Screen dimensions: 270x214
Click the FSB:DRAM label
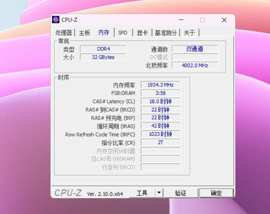[x=123, y=93]
